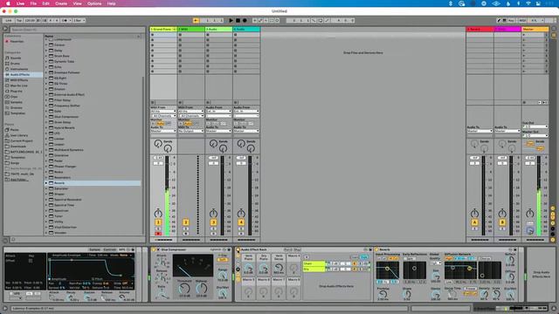Viewport: 559px width, 314px height.
Task: Click the Instruments category in browser
Action: 19,69
